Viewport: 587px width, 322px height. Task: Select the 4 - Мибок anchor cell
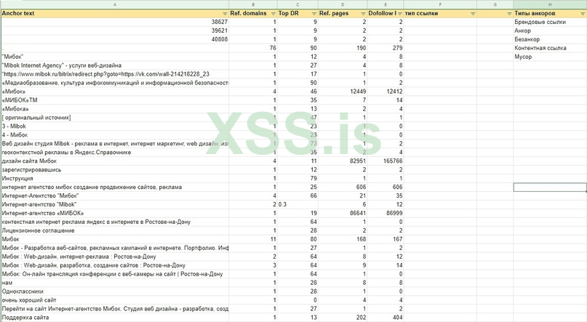[115, 134]
